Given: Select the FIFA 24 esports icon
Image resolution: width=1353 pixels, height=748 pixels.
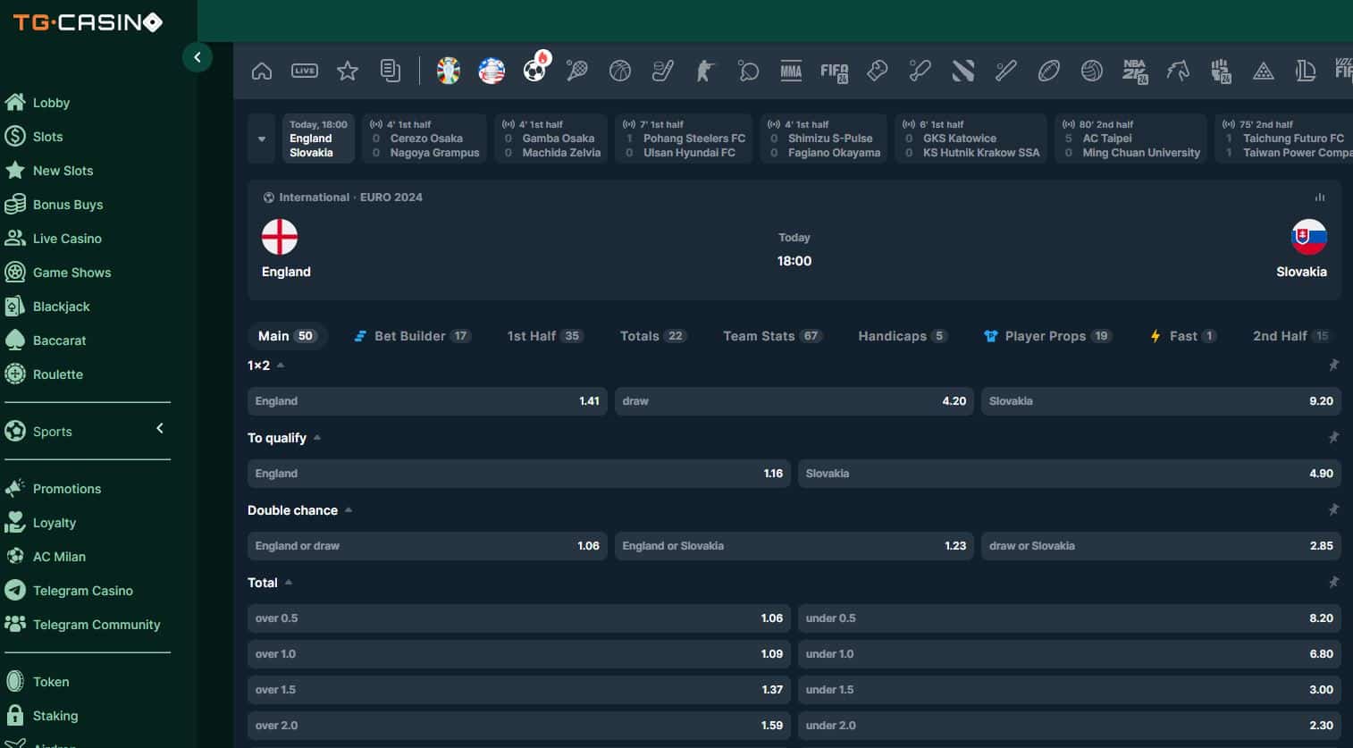Looking at the screenshot, I should (834, 71).
